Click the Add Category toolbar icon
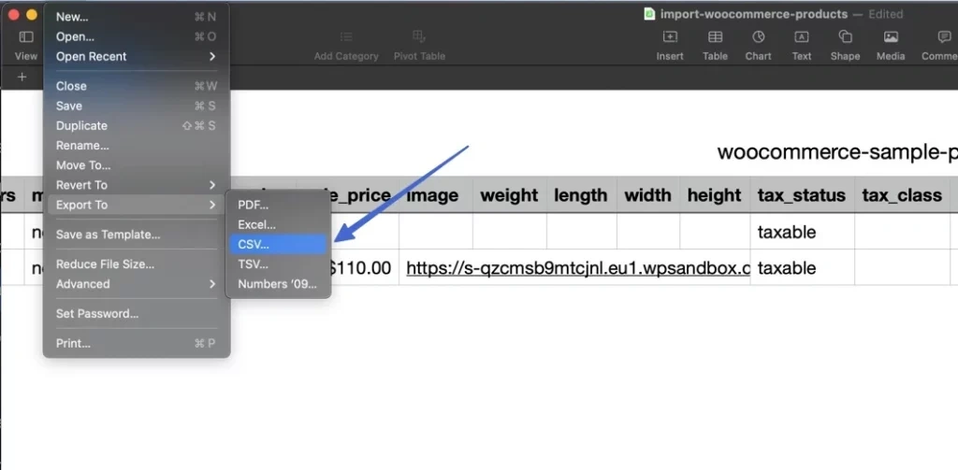 (x=346, y=37)
